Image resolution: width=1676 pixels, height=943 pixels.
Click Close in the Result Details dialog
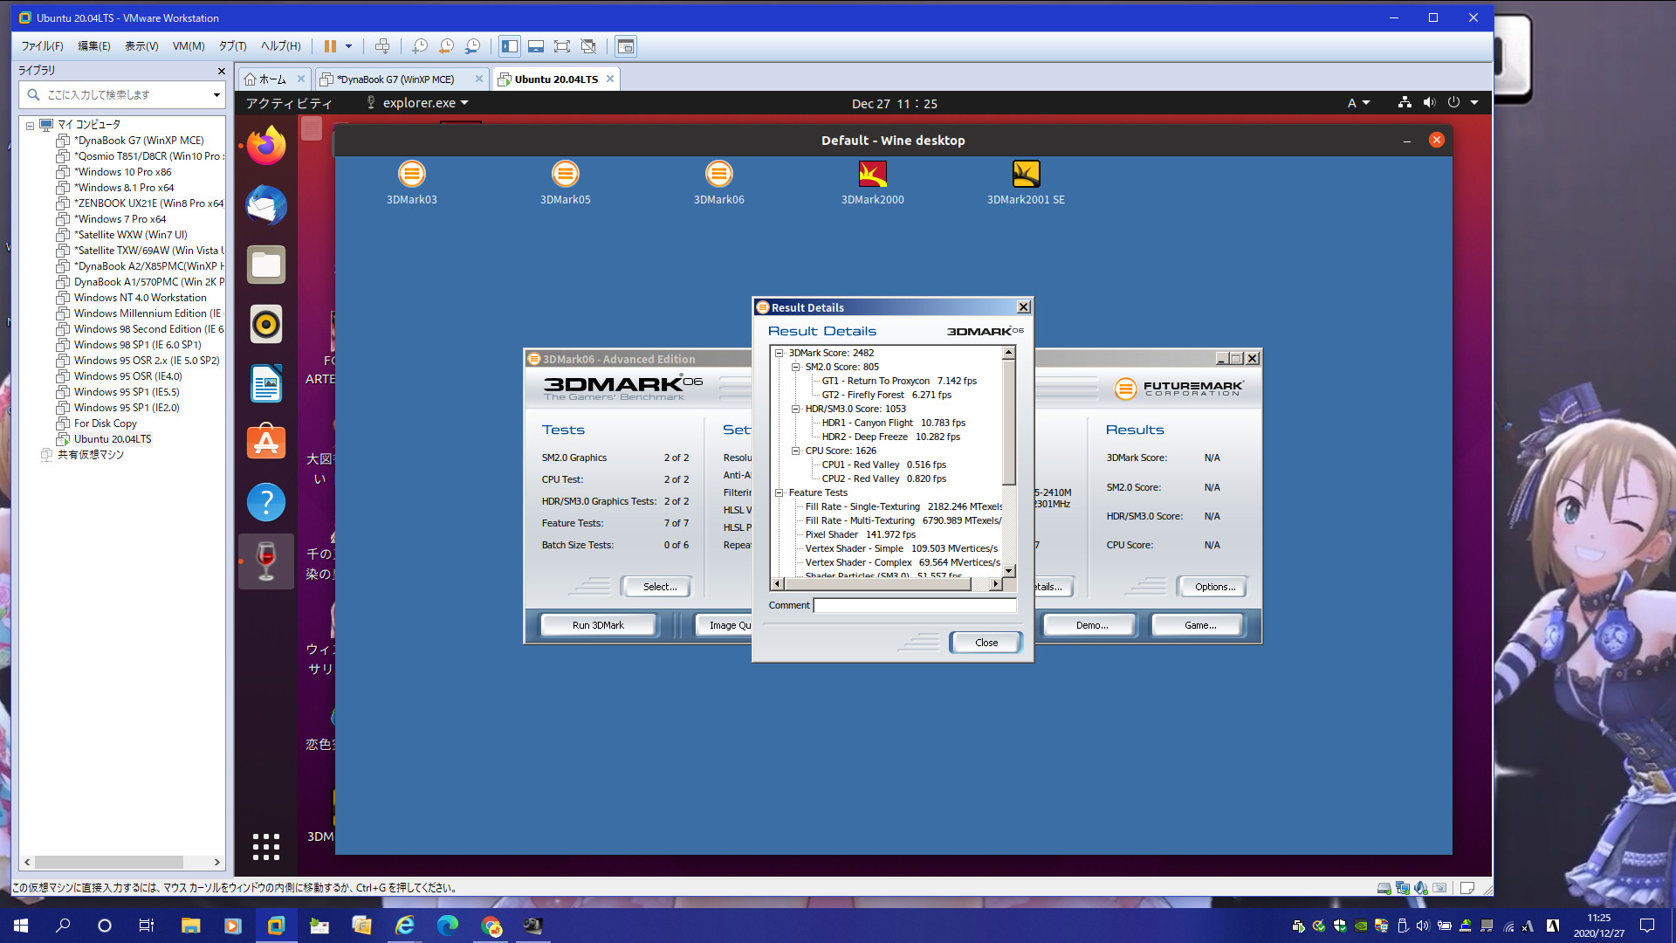point(986,643)
